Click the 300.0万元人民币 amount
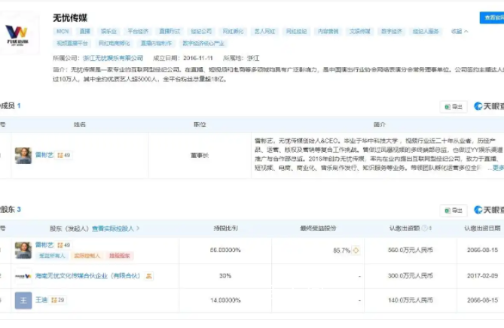This screenshot has width=504, height=328. tap(410, 275)
